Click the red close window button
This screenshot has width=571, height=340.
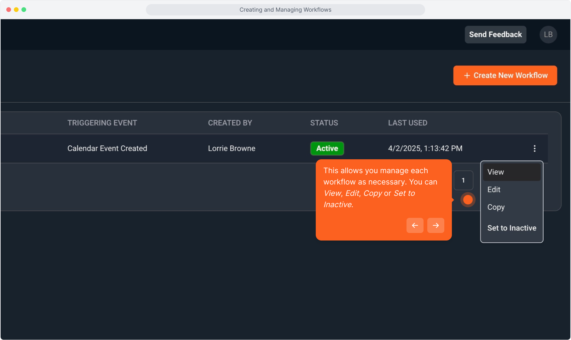coord(9,10)
